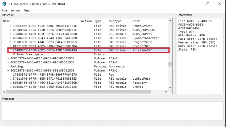Expand the SynBootabletVar file entry
This screenshot has height=127, width=226.
11,38
